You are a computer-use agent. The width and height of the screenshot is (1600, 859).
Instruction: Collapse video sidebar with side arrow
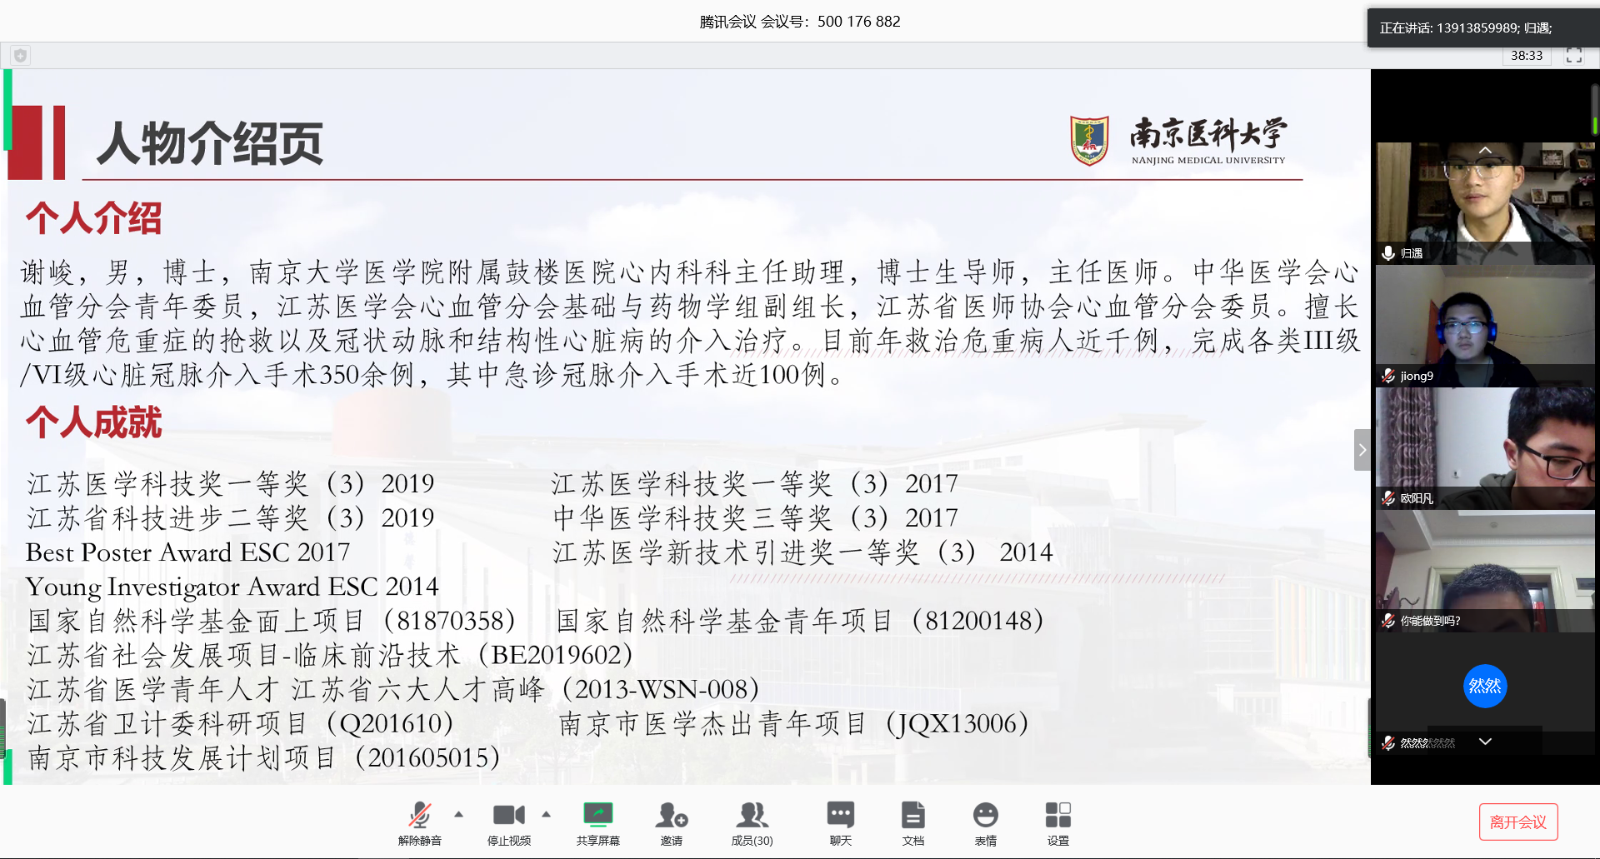click(x=1362, y=450)
